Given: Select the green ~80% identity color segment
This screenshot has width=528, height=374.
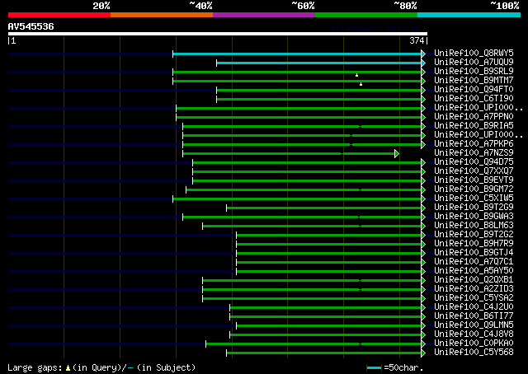Looking at the screenshot, I should (x=366, y=15).
